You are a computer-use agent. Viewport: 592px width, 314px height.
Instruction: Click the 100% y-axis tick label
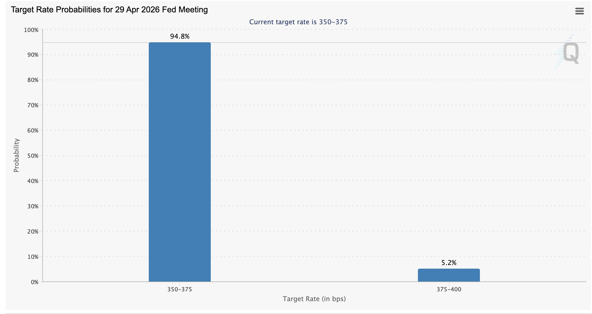(31, 30)
